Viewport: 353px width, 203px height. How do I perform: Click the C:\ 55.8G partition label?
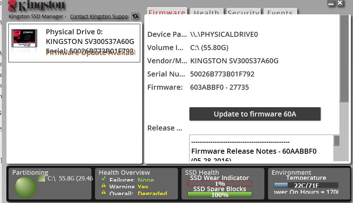tap(70, 178)
